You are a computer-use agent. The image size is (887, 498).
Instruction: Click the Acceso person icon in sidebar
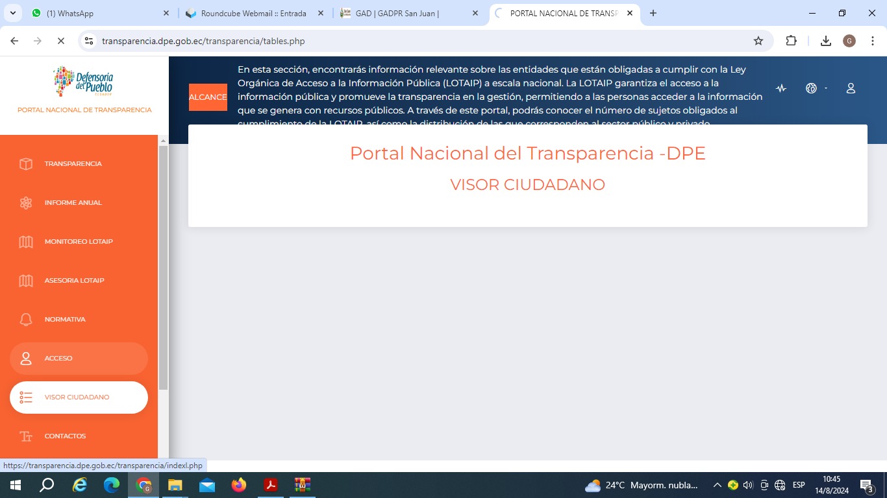(x=26, y=359)
